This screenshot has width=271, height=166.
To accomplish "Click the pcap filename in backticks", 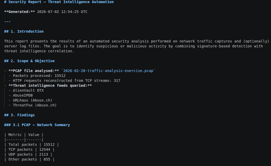I will tap(108, 71).
